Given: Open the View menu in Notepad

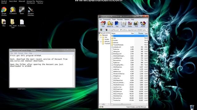Looking at the screenshot, I should coord(26,53).
